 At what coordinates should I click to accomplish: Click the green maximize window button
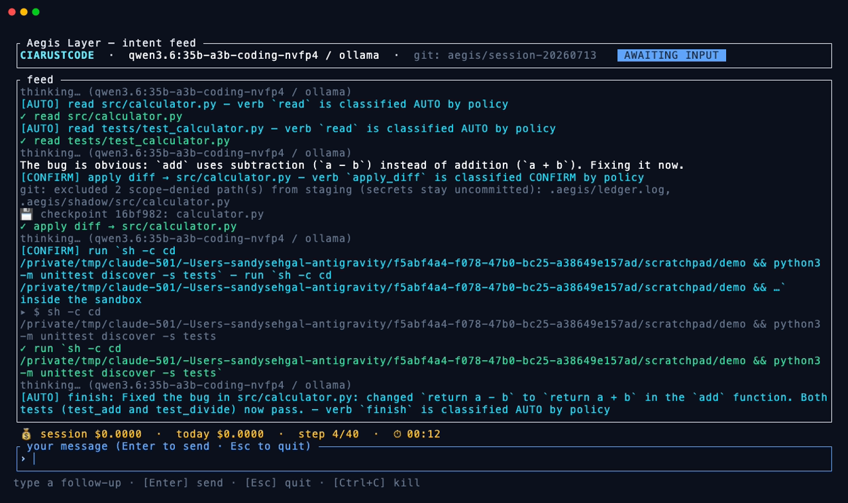pos(36,12)
